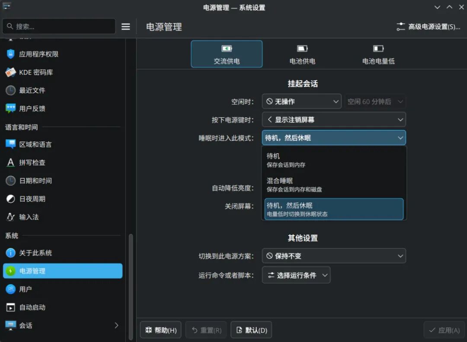The width and height of the screenshot is (467, 342).
Task: Open the 空闲时 action dropdown
Action: [302, 102]
